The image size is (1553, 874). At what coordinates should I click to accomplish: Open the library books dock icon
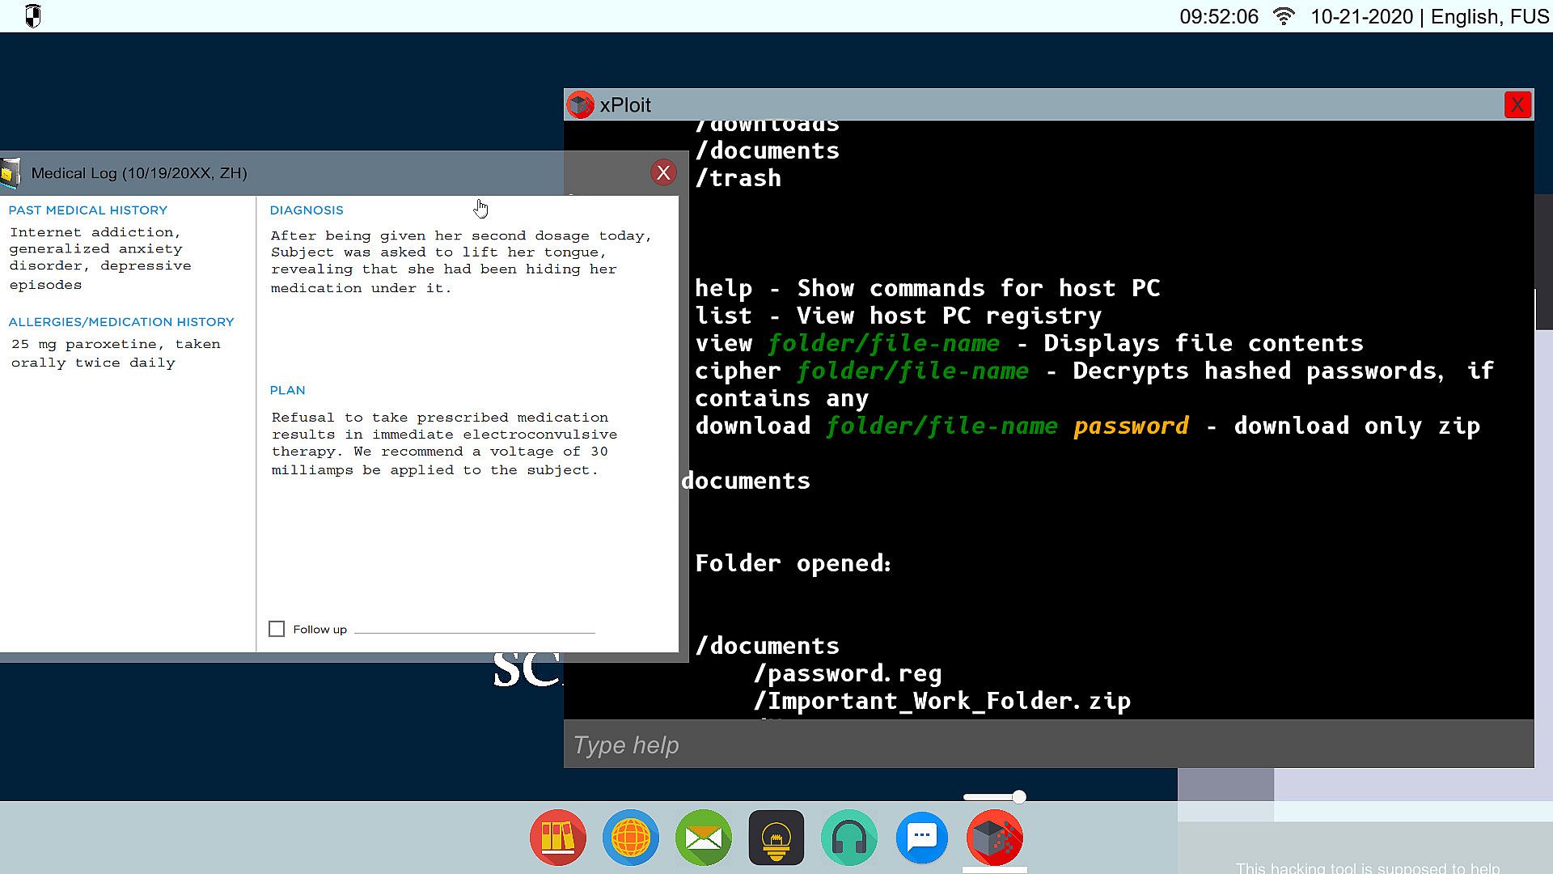(558, 838)
